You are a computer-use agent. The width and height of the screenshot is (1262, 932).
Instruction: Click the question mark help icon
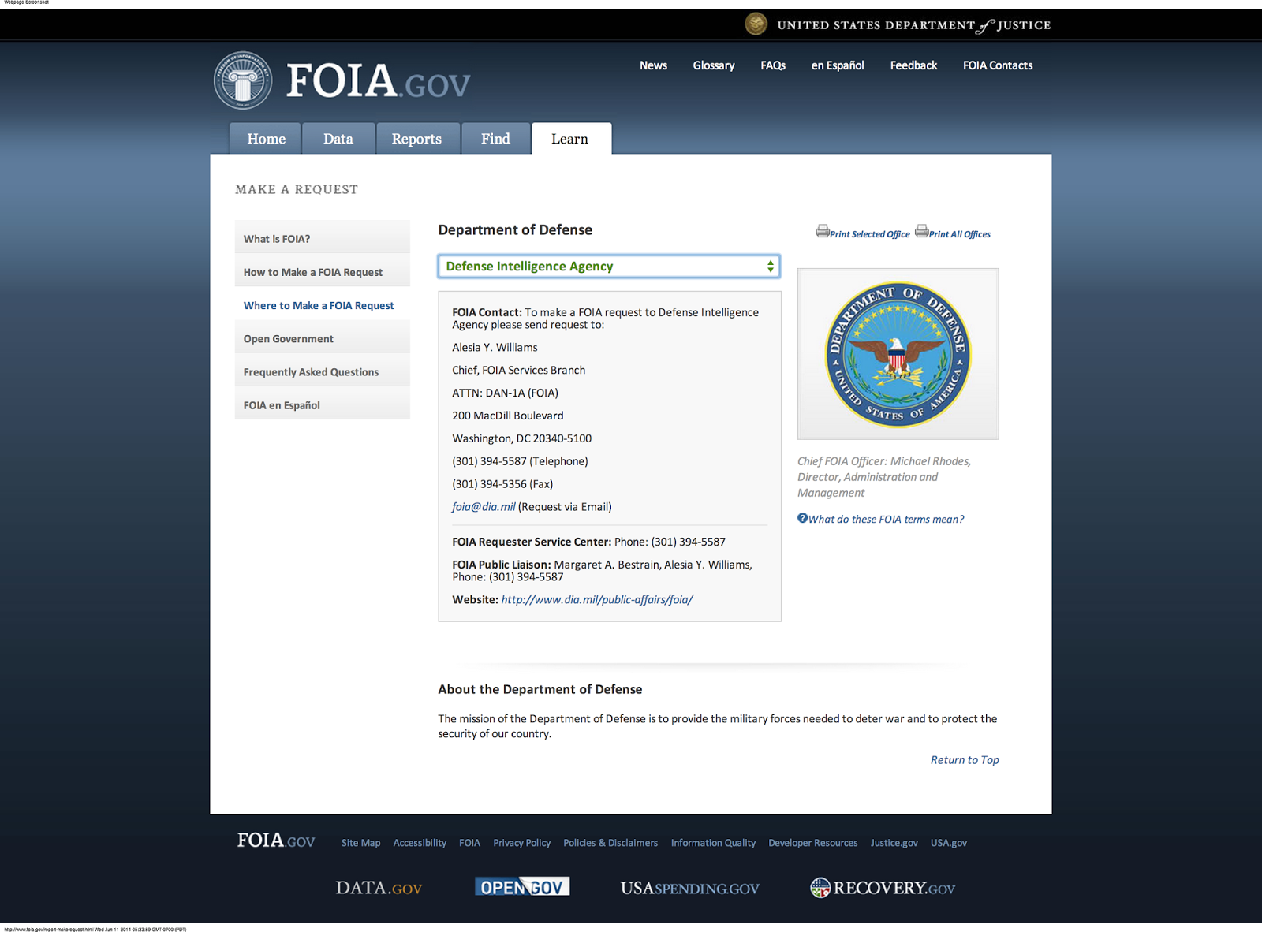click(802, 518)
